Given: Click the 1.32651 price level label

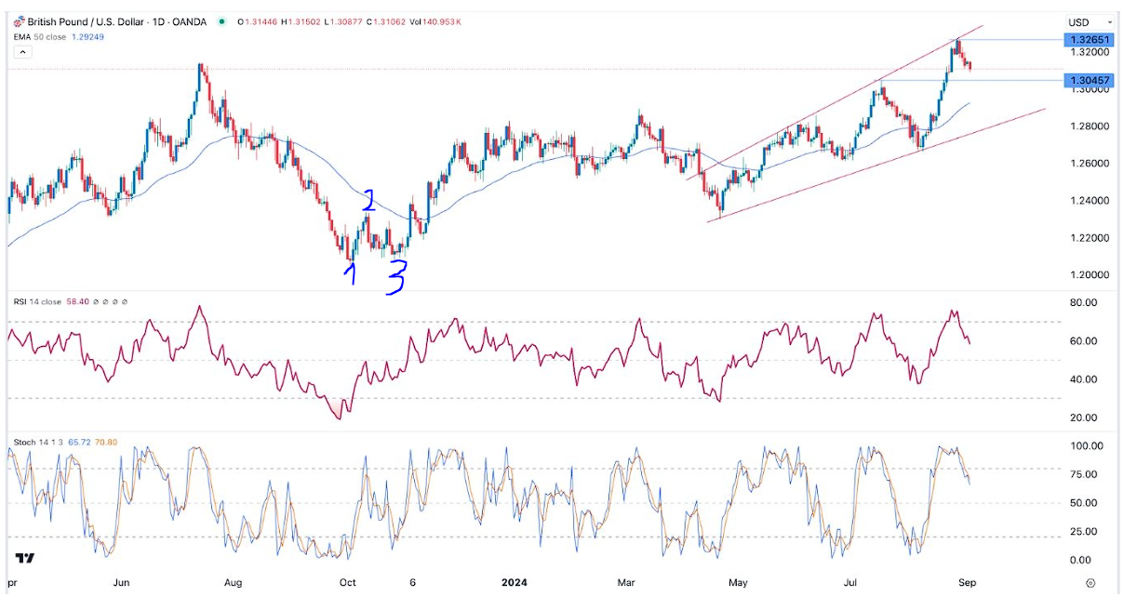Looking at the screenshot, I should tap(1090, 40).
